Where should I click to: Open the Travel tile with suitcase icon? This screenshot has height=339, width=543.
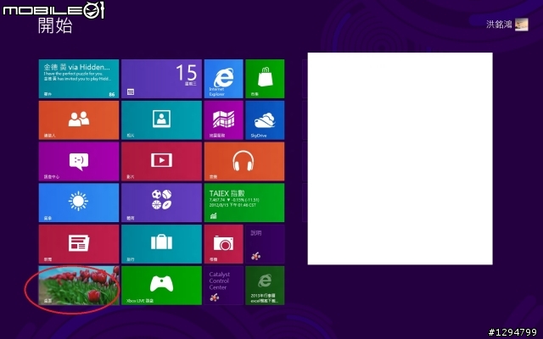(161, 244)
